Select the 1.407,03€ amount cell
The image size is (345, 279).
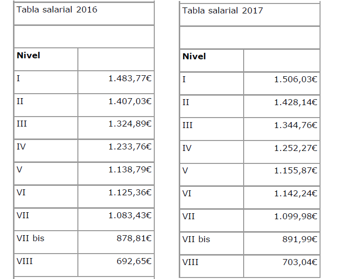click(x=130, y=101)
